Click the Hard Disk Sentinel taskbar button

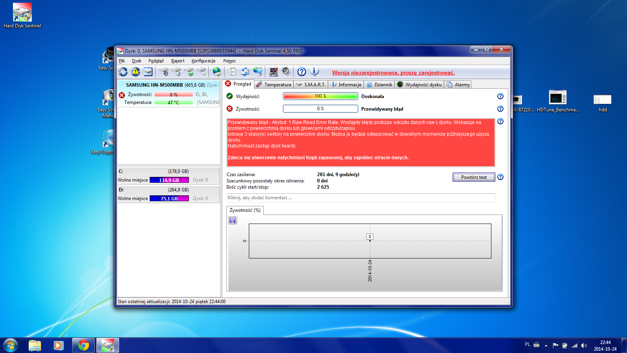click(108, 346)
